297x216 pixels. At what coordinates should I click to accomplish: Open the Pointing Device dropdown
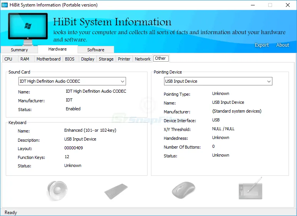[x=218, y=81]
